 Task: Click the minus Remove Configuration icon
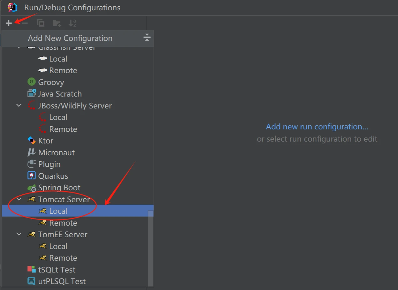pos(25,23)
